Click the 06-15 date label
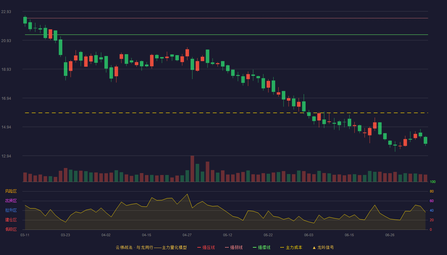 349,235
